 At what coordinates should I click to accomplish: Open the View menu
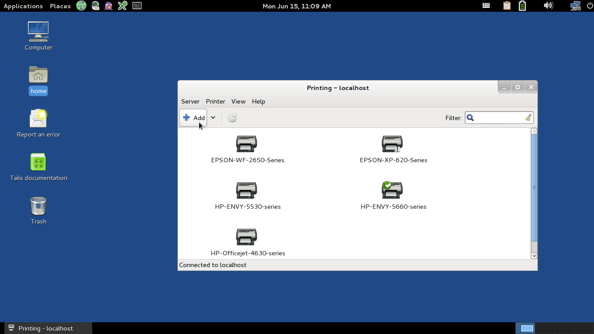point(238,101)
